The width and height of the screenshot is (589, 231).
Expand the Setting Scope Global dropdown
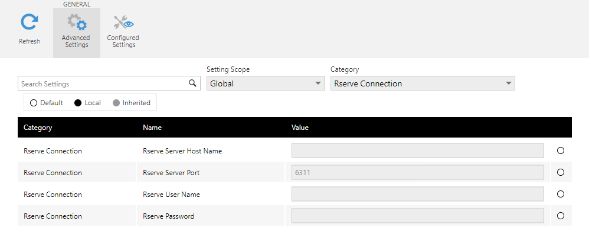click(265, 83)
